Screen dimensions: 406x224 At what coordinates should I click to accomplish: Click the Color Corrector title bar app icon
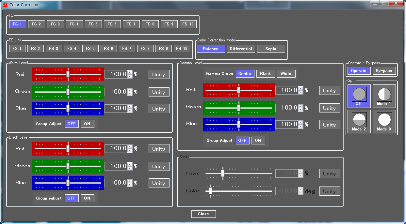[x=5, y=5]
